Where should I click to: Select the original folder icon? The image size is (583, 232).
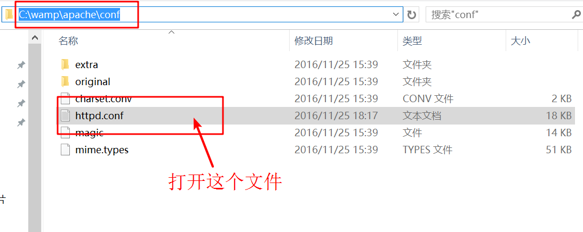tap(65, 81)
